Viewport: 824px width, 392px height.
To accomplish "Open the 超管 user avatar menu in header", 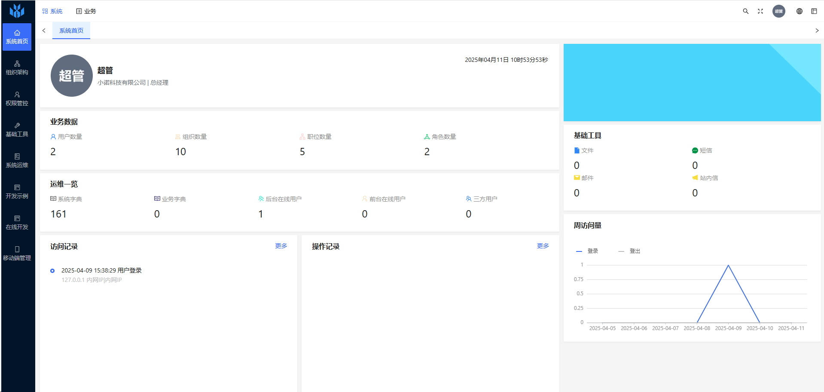I will click(779, 11).
